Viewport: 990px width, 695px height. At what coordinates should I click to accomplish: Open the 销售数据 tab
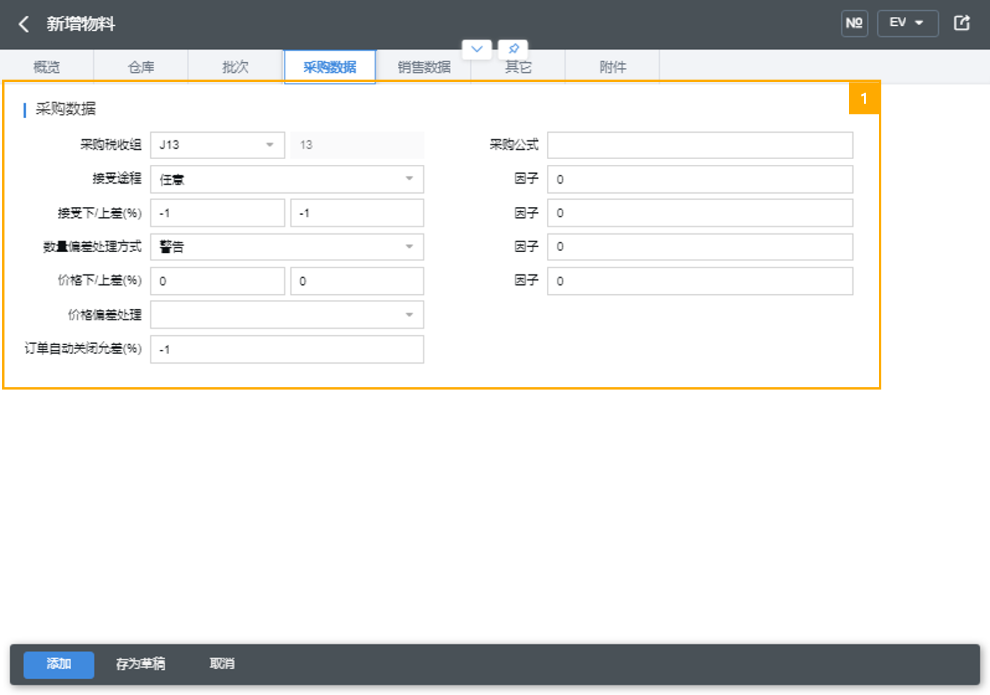(424, 67)
